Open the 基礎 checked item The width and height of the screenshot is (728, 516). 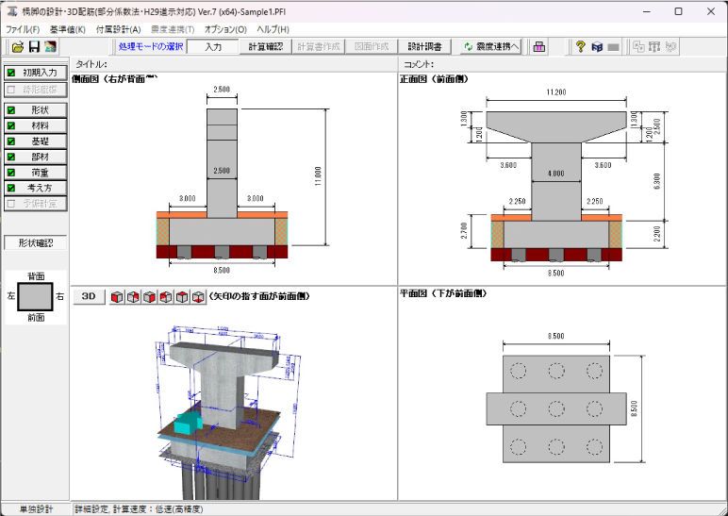pyautogui.click(x=36, y=141)
